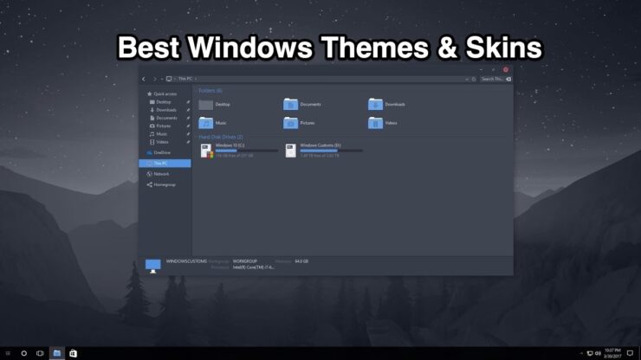Viewport: 641px width, 360px height.
Task: Open the recent locations dropdown arrow
Action: click(162, 79)
